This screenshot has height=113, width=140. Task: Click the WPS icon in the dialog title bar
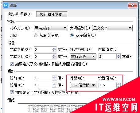6,5
